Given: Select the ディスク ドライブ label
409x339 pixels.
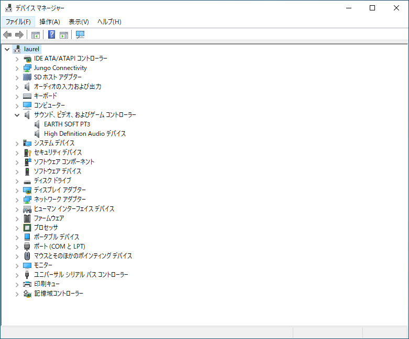Looking at the screenshot, I should 52,180.
